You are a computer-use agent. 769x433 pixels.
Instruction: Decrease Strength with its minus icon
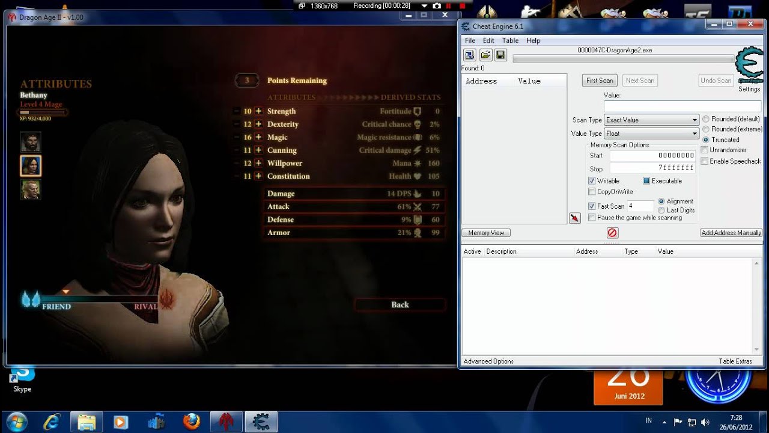pos(237,111)
